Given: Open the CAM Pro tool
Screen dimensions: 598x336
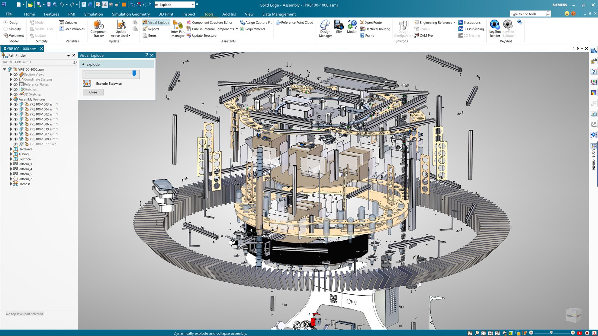Looking at the screenshot, I should [426, 35].
